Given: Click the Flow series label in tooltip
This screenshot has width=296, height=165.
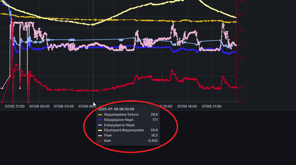Looking at the screenshot, I should click(x=108, y=135).
